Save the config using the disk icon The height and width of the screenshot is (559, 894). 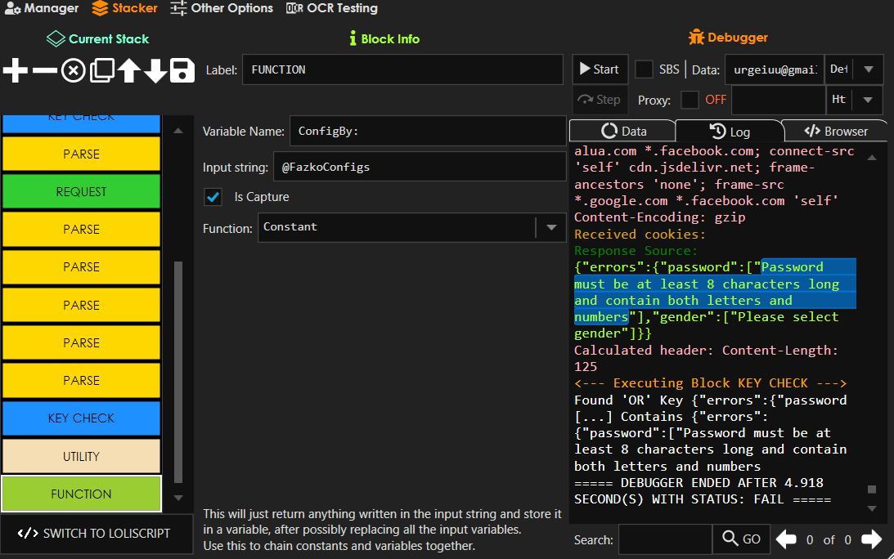[182, 70]
